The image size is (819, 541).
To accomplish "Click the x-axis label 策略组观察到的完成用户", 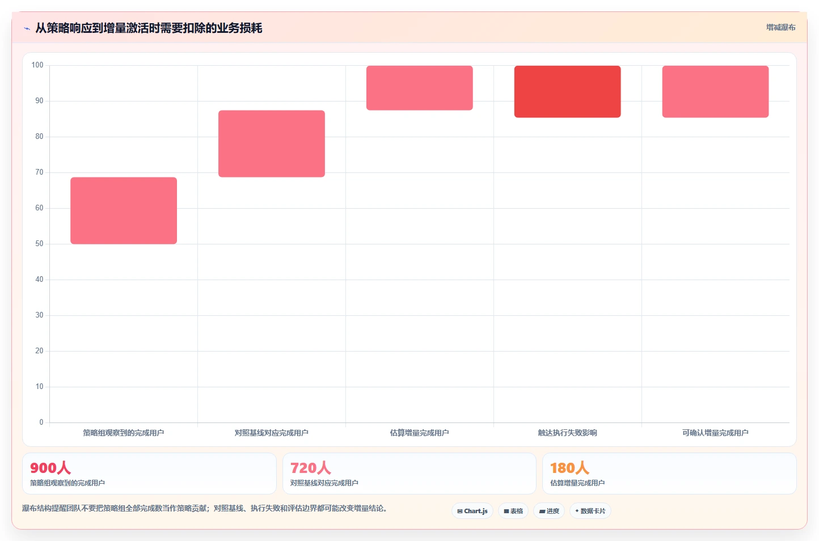I will tap(124, 433).
